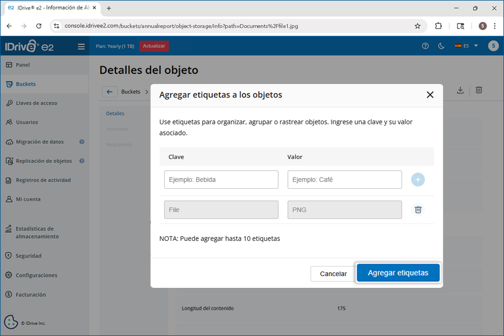
Task: Click the delete object trash icon in the toolbar
Action: [x=479, y=90]
